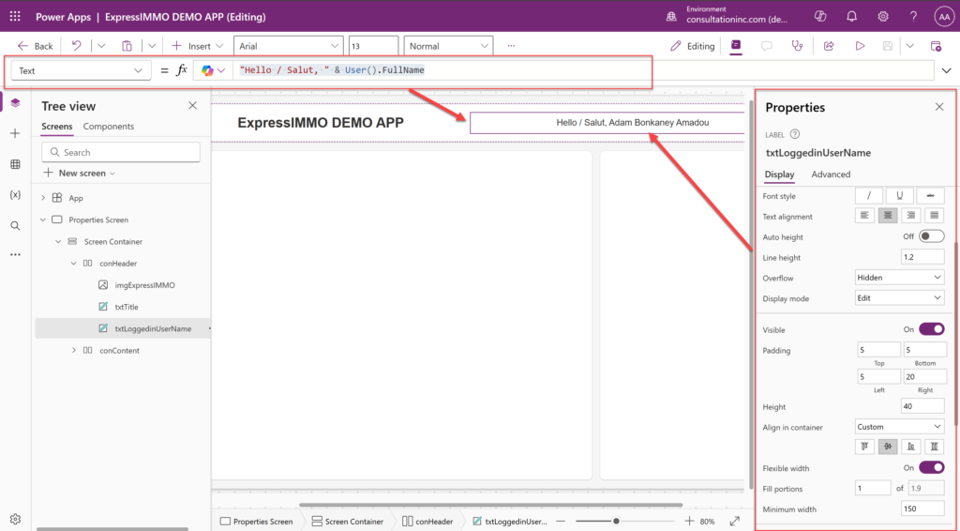Open the Insert menu
The height and width of the screenshot is (531, 960).
pos(197,46)
